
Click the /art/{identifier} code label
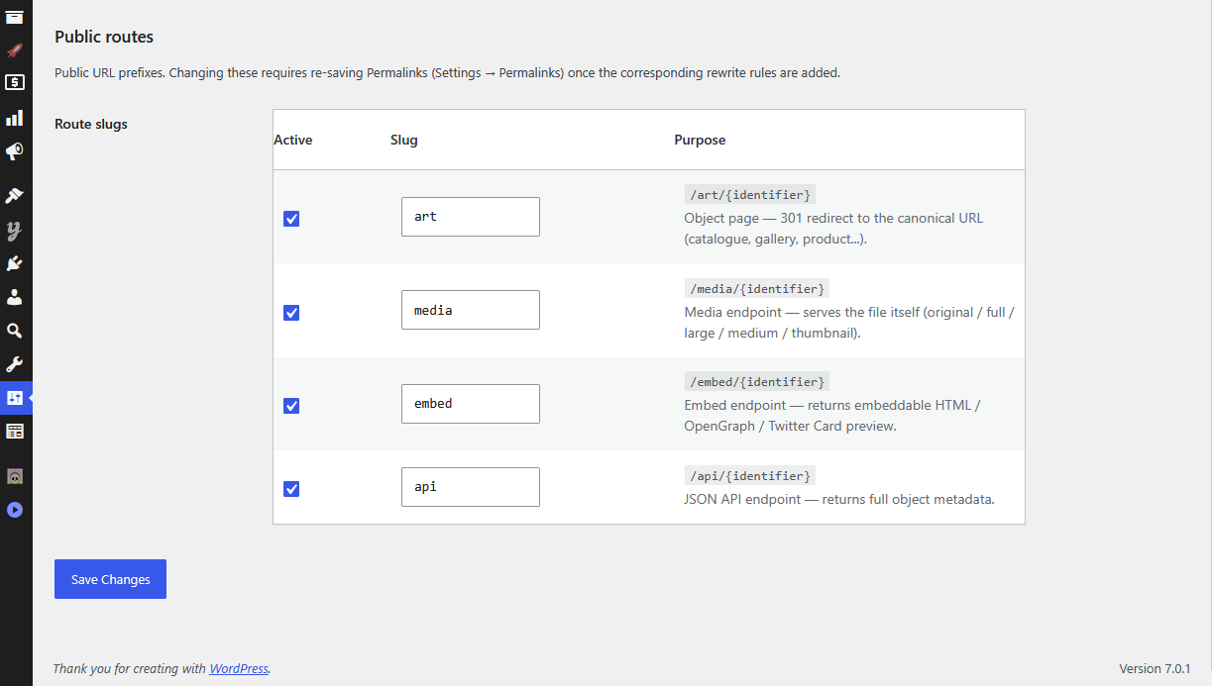750,195
